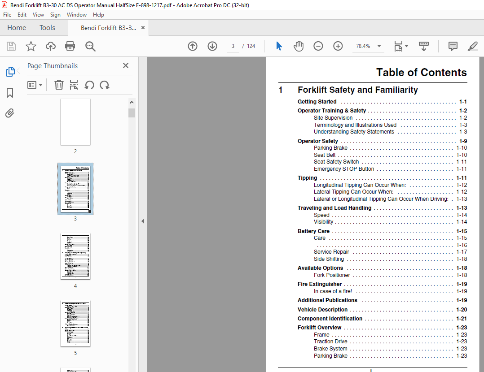Select the Bendi Forklift document tab
This screenshot has width=484, height=372.
pos(108,28)
